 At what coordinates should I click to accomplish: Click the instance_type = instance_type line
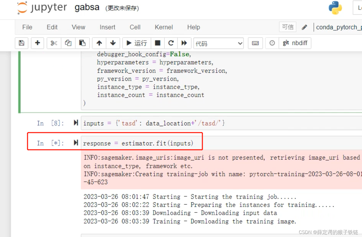click(148, 87)
